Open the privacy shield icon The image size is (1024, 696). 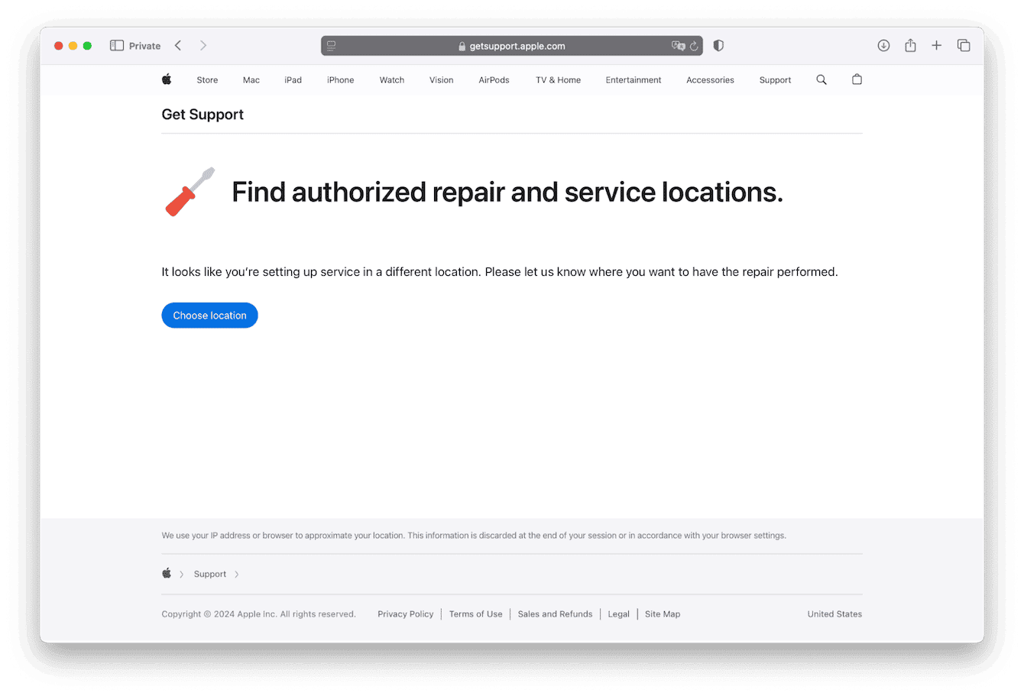point(718,45)
